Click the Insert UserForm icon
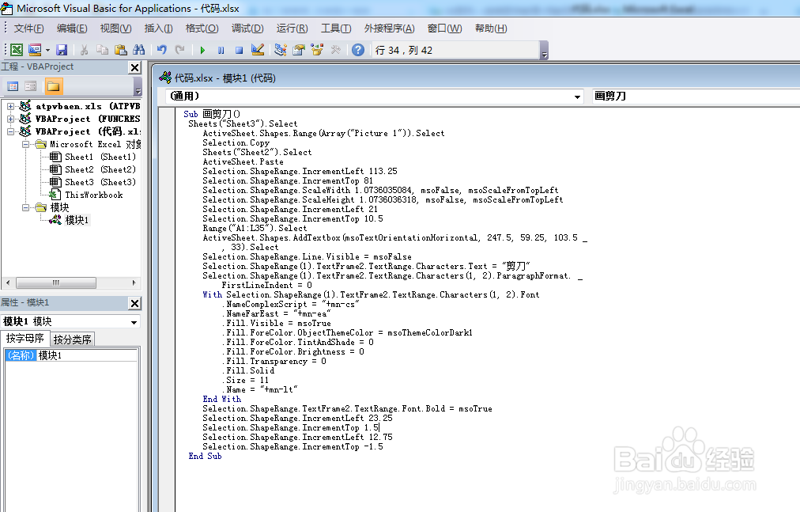 coord(35,50)
